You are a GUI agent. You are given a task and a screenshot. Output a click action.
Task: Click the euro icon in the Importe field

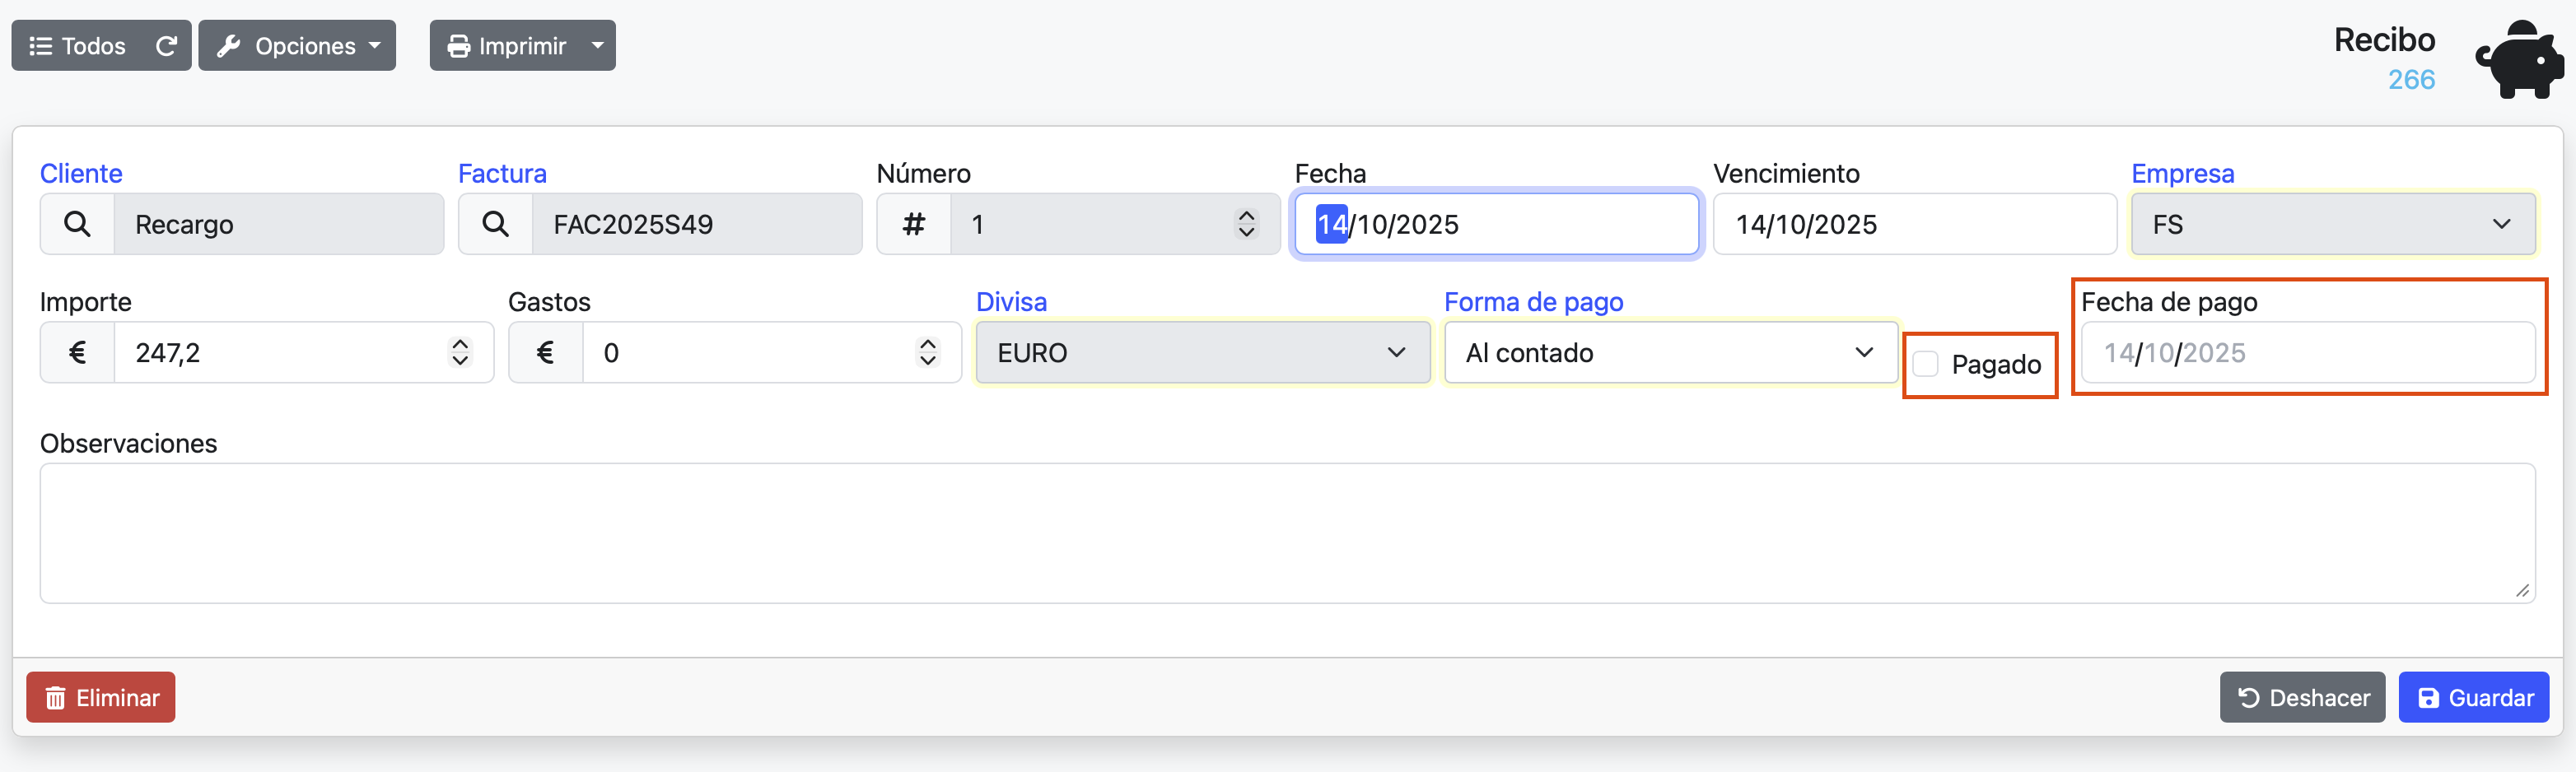click(77, 352)
